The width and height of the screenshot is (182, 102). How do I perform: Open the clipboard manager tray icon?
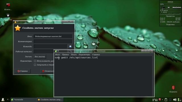166,99
